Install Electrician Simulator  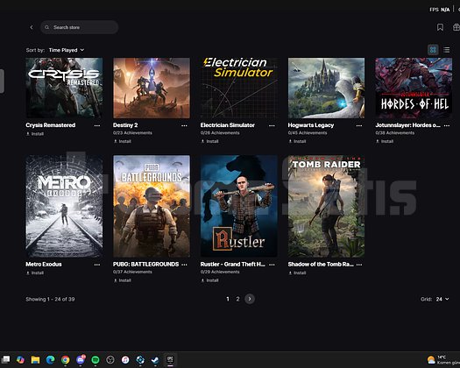209,141
